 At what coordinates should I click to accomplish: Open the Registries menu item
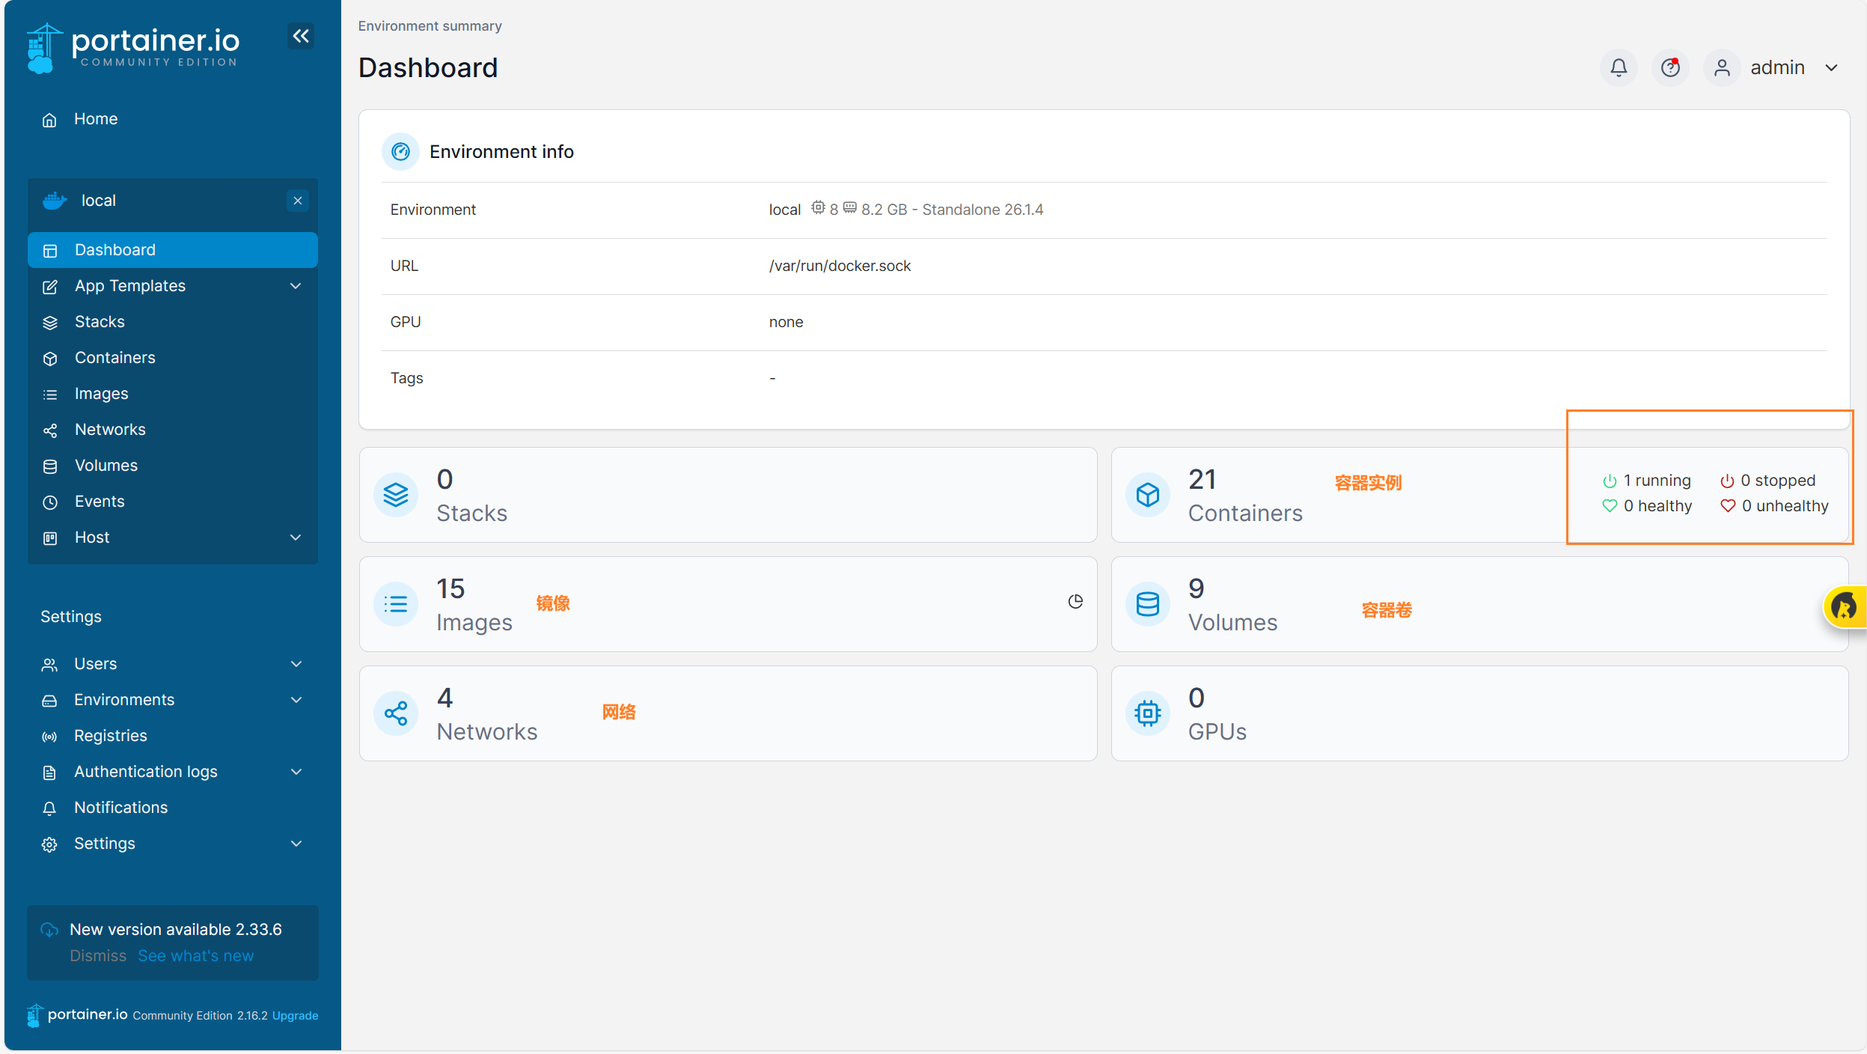click(111, 736)
